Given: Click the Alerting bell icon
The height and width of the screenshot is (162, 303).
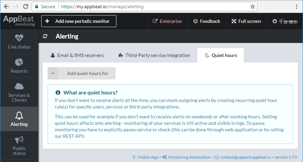Looking at the screenshot, I should (x=19, y=115).
